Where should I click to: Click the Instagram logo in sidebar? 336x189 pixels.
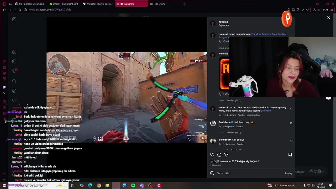coord(14,19)
